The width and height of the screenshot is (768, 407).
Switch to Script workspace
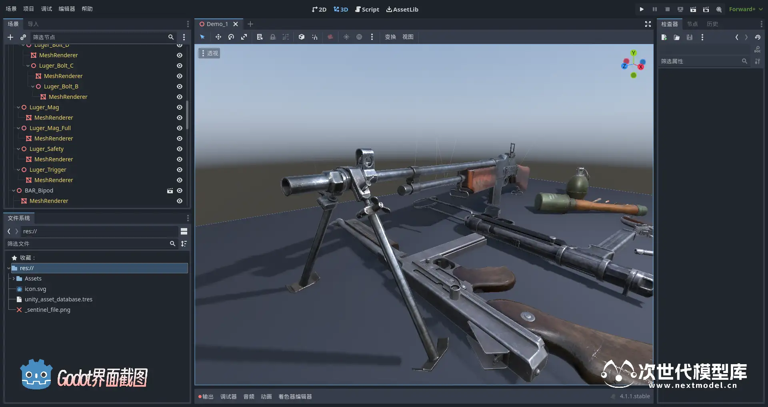(x=367, y=9)
